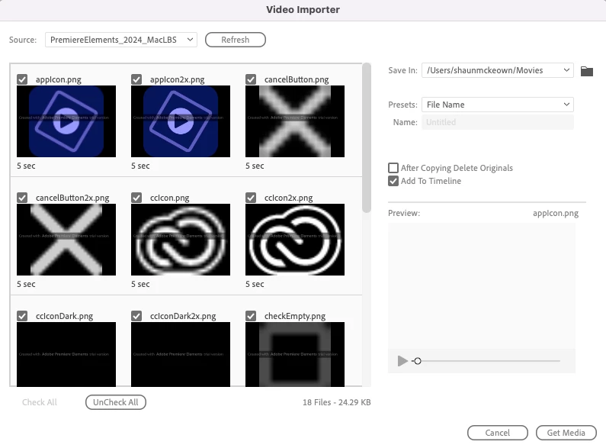
Task: Uncheck ccIconDark2x.png checkbox
Action: (136, 316)
